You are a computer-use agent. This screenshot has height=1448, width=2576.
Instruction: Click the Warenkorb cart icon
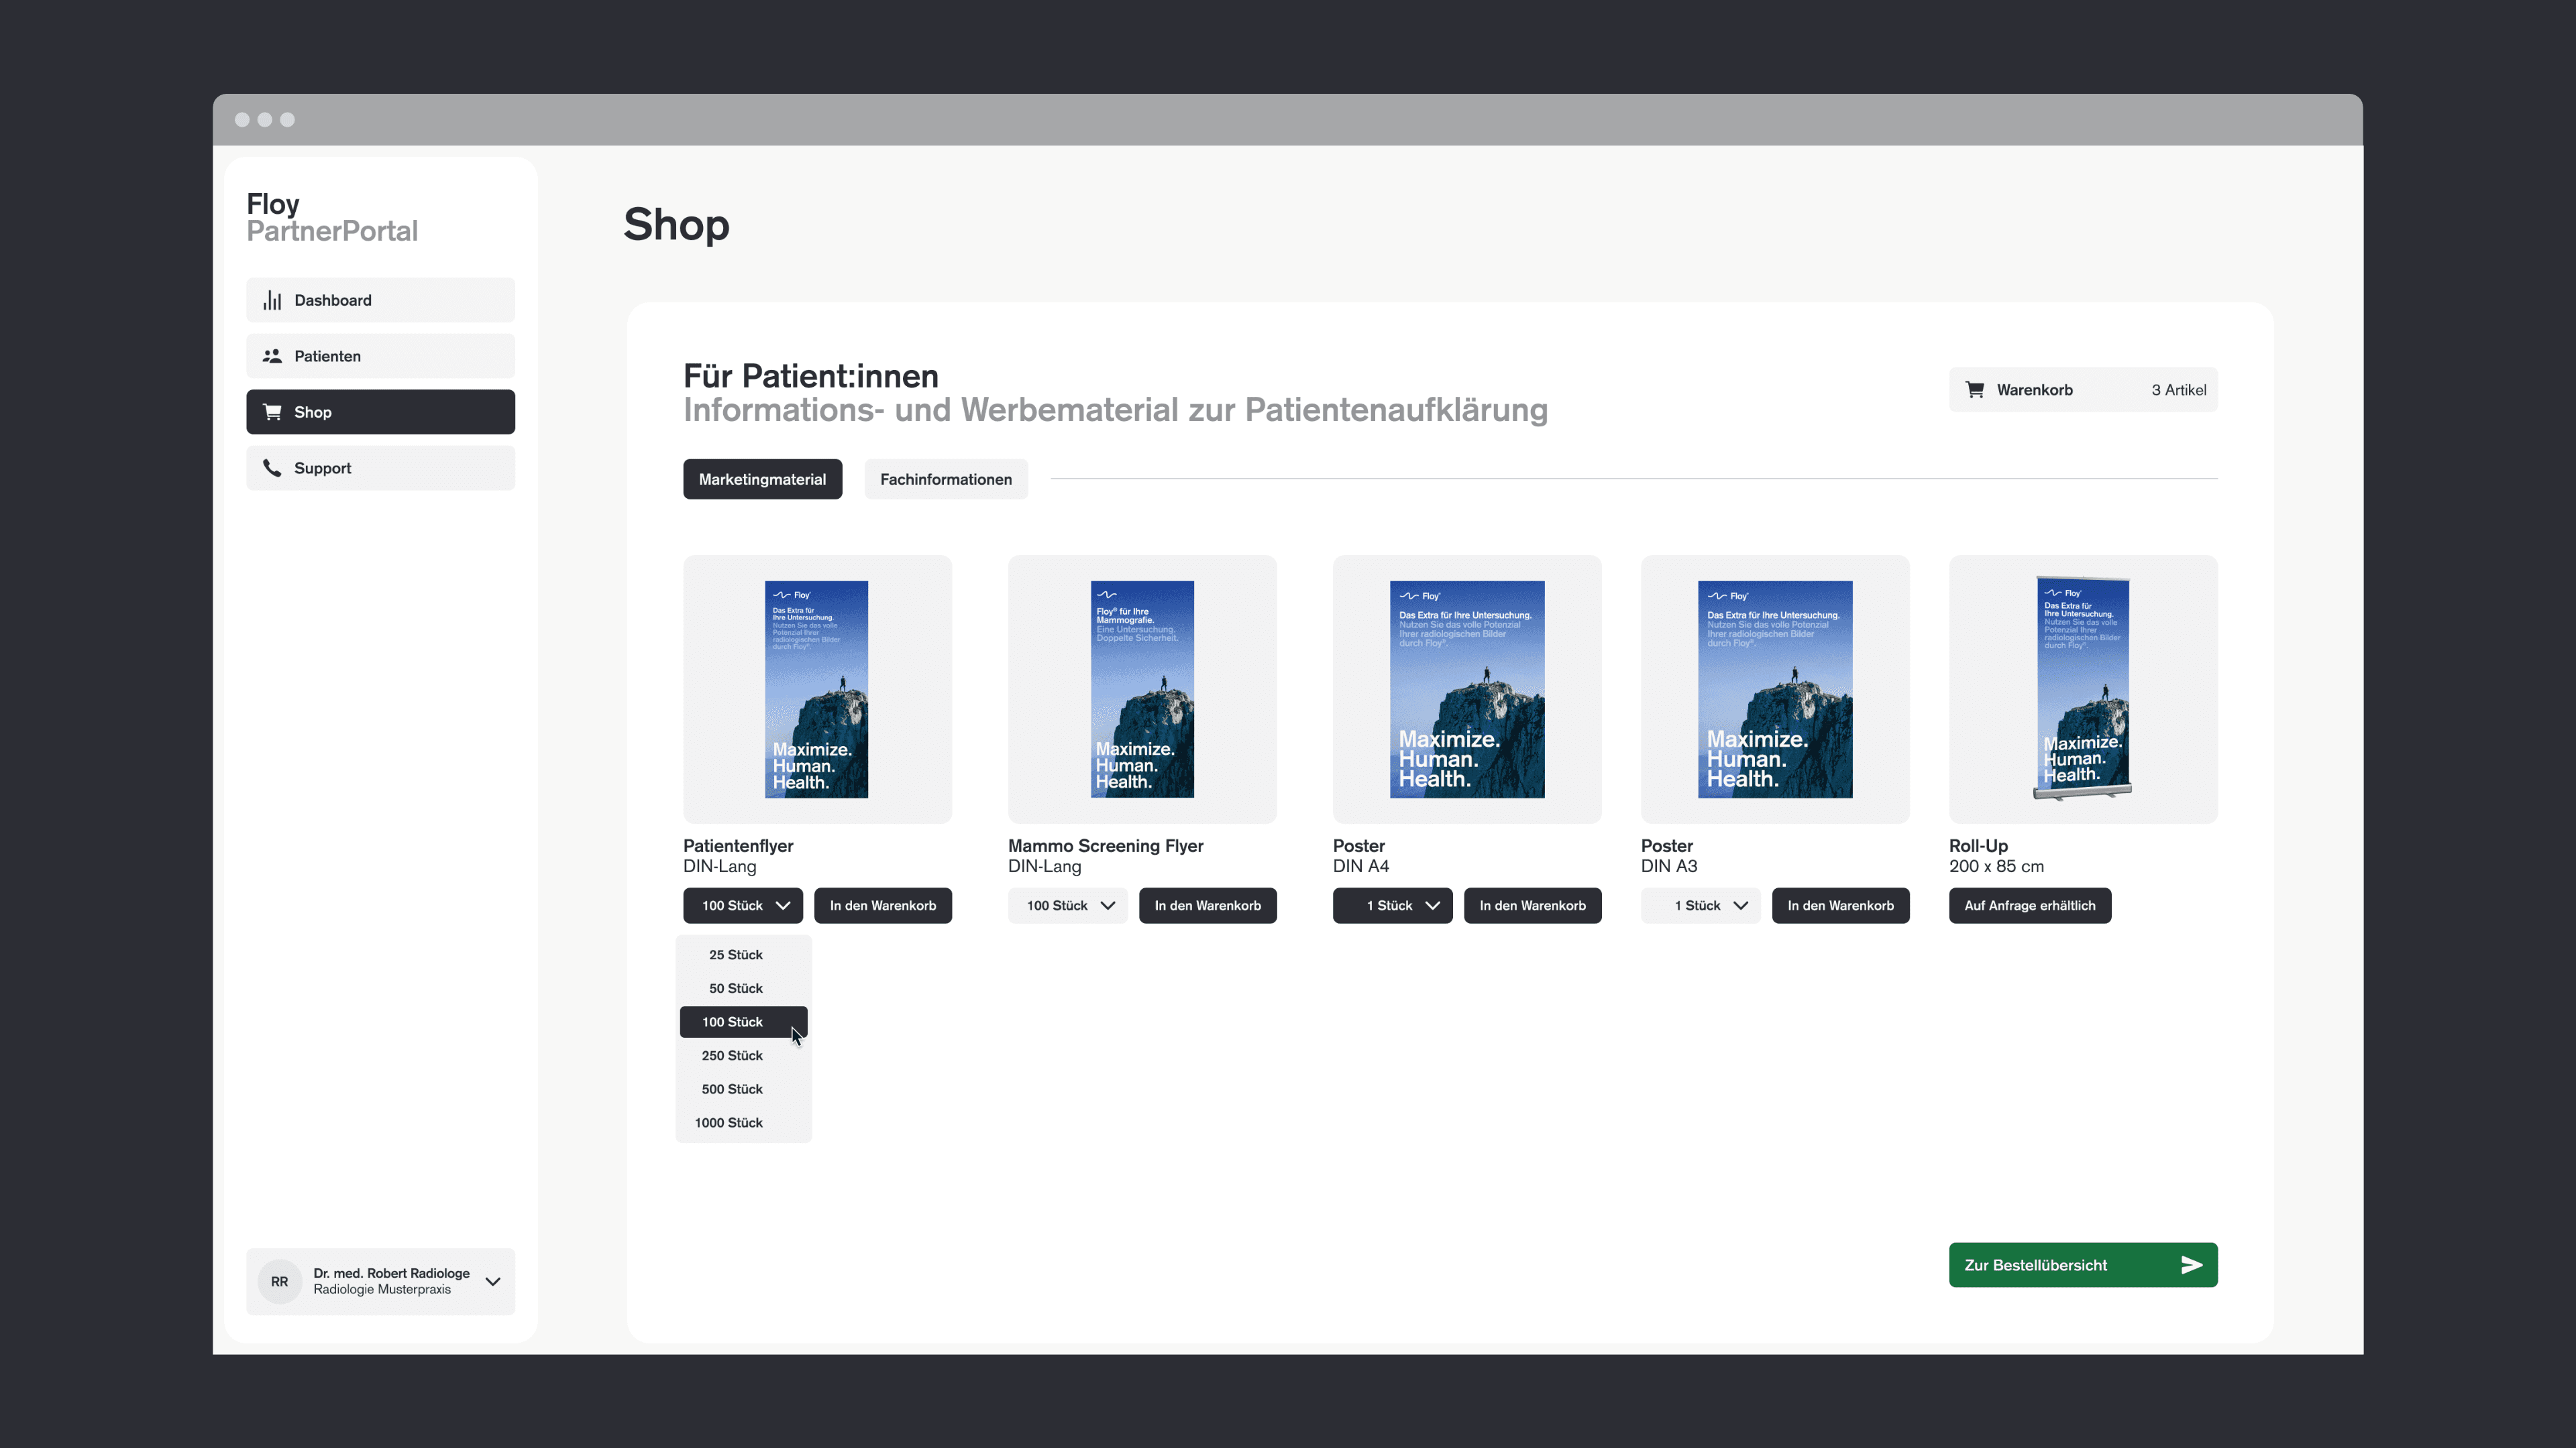[x=1975, y=389]
